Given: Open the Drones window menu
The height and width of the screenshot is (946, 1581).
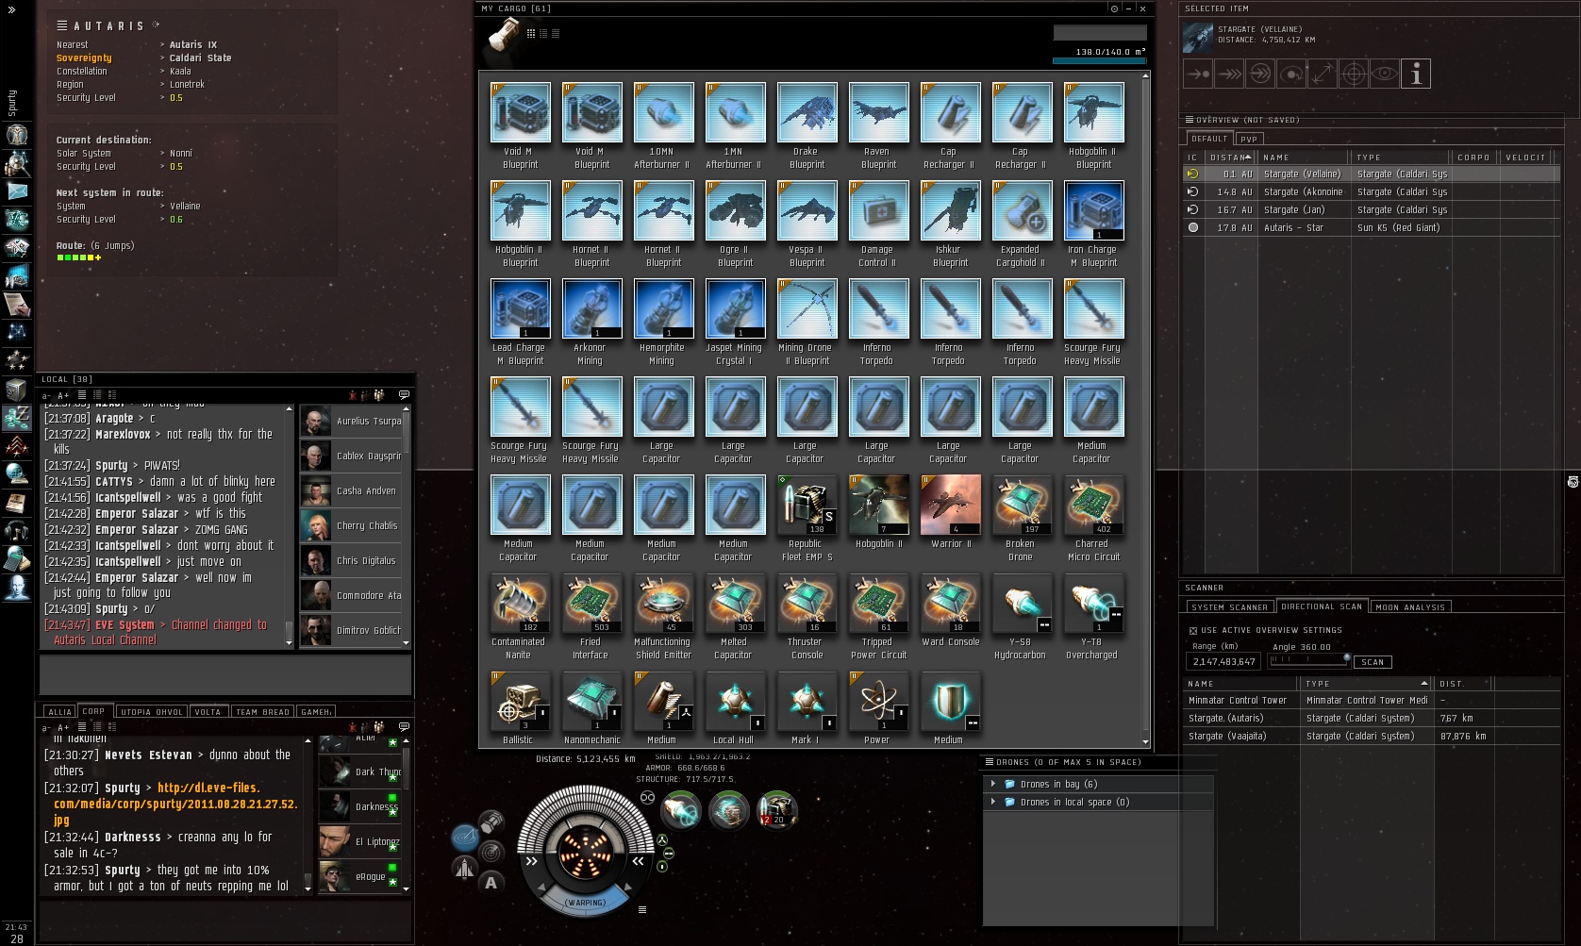Looking at the screenshot, I should point(990,762).
